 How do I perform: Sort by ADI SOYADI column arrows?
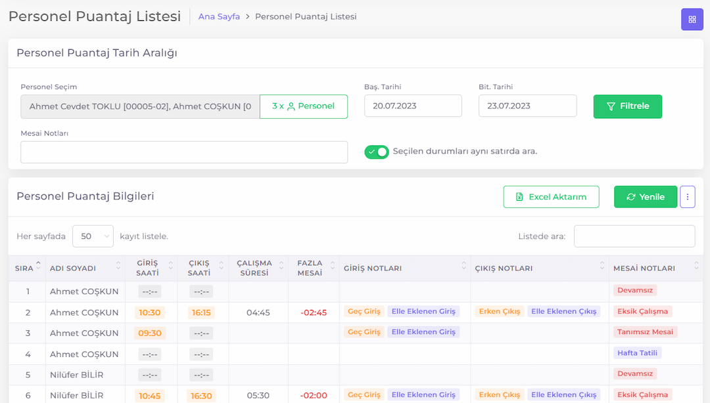pyautogui.click(x=118, y=266)
